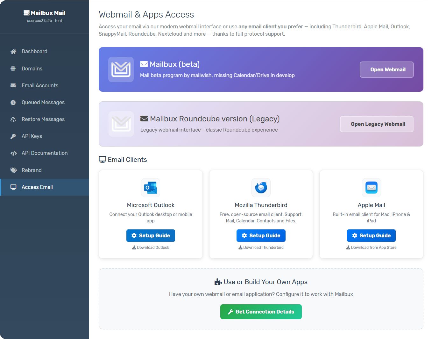Click the Rebrand tags icon
The image size is (432, 339).
point(14,170)
